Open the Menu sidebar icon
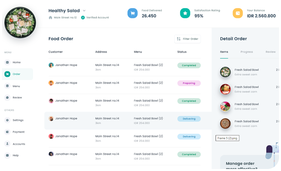The height and width of the screenshot is (171, 281). (x=7, y=86)
